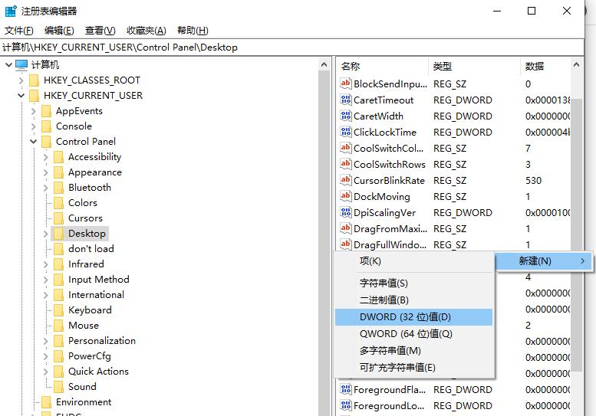Sort values by the 名称 column header
The width and height of the screenshot is (596, 416).
(x=351, y=67)
